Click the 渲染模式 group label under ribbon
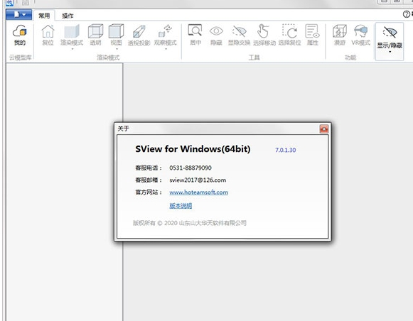 108,58
